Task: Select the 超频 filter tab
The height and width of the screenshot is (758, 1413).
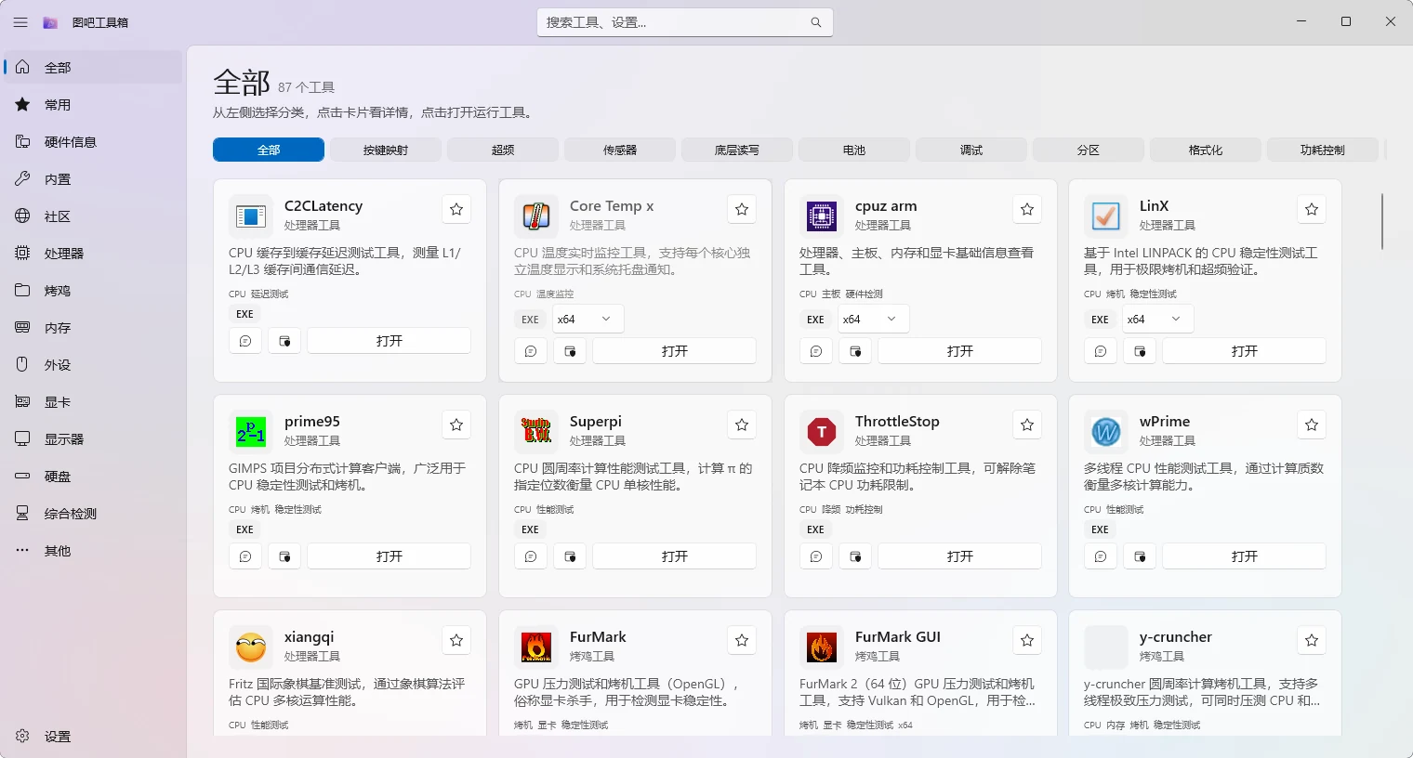Action: 503,150
